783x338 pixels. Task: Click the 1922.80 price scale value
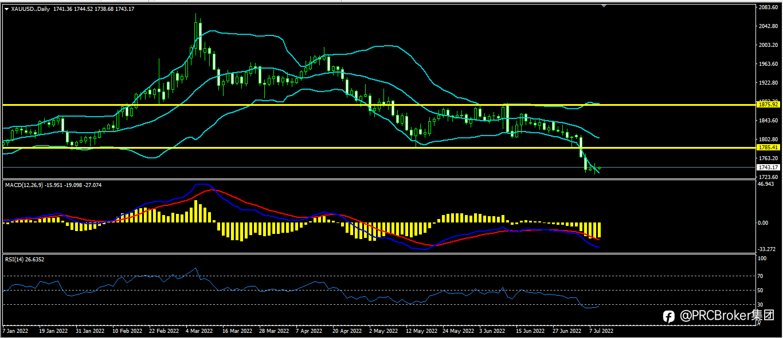point(767,83)
